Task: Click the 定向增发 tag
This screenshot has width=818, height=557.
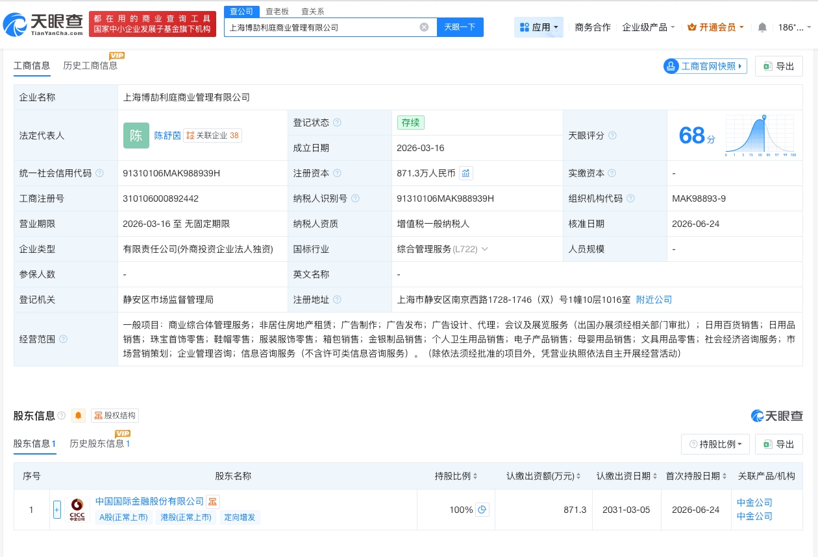Action: tap(240, 517)
